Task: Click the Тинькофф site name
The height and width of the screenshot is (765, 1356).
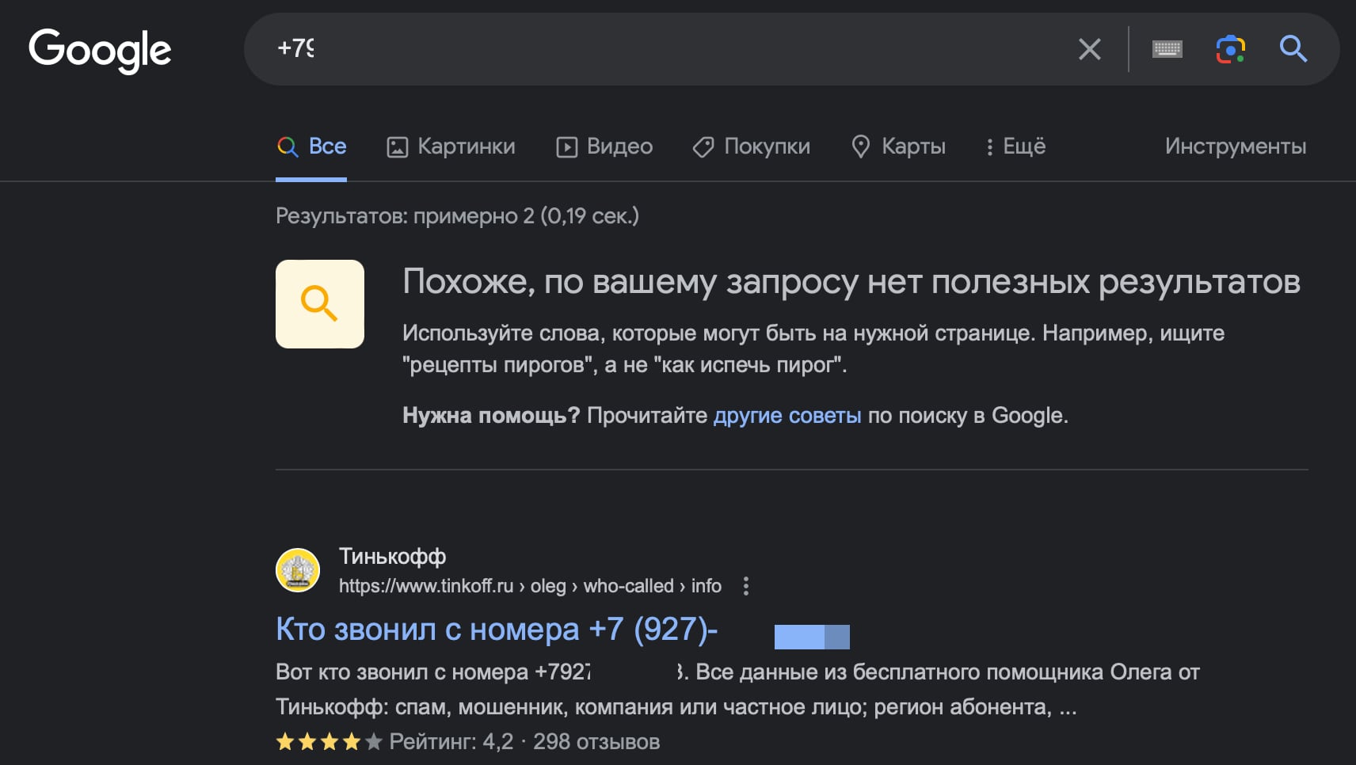Action: tap(392, 557)
